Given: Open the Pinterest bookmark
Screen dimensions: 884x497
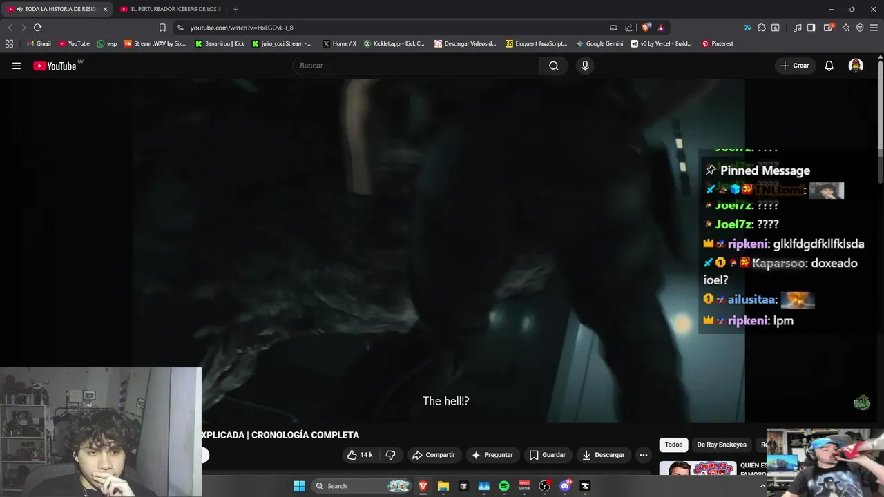Looking at the screenshot, I should coord(718,43).
